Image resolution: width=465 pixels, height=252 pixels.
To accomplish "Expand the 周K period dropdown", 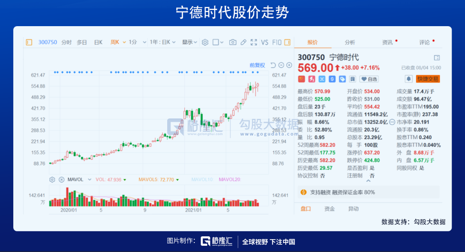I will 124,42.
